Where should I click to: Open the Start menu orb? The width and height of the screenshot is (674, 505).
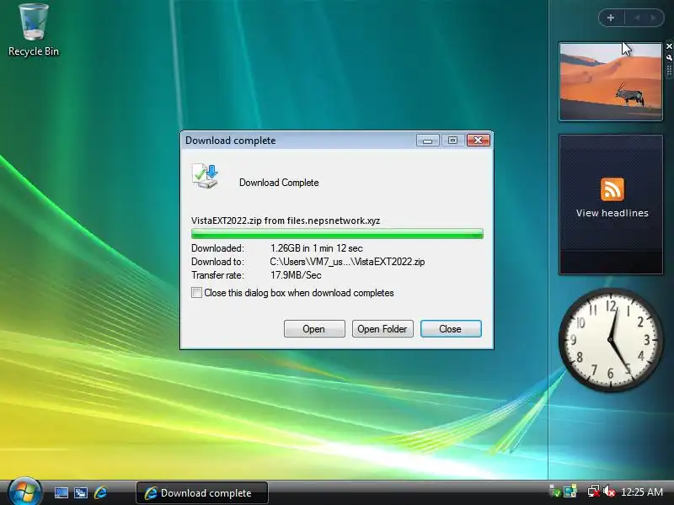click(24, 492)
